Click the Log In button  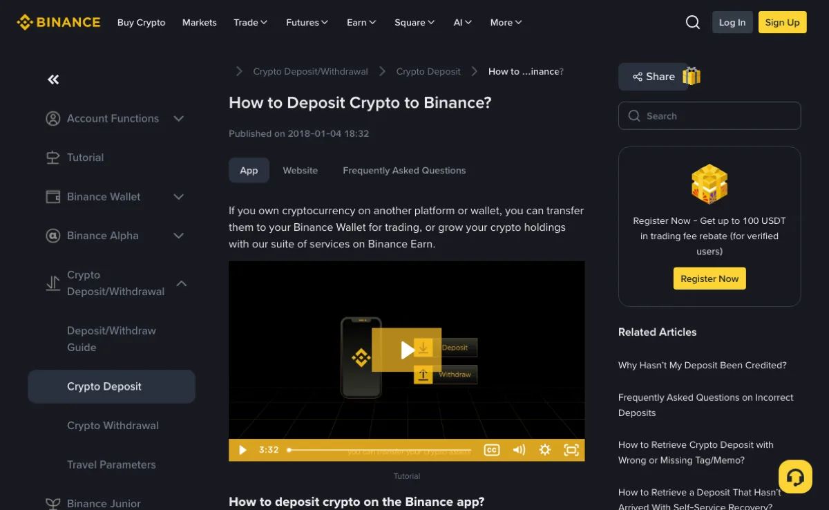click(x=732, y=22)
